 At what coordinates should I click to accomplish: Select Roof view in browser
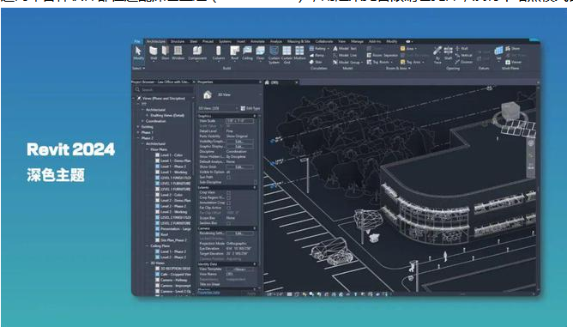(x=165, y=234)
